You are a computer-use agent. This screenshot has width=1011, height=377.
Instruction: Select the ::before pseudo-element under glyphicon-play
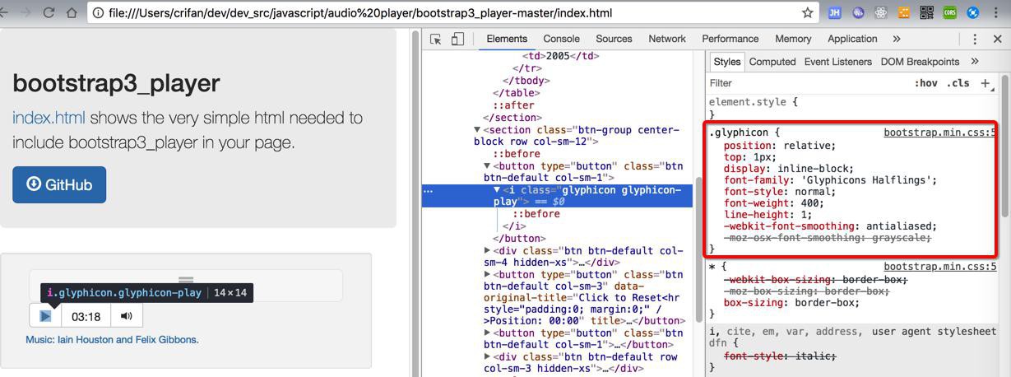pos(536,214)
